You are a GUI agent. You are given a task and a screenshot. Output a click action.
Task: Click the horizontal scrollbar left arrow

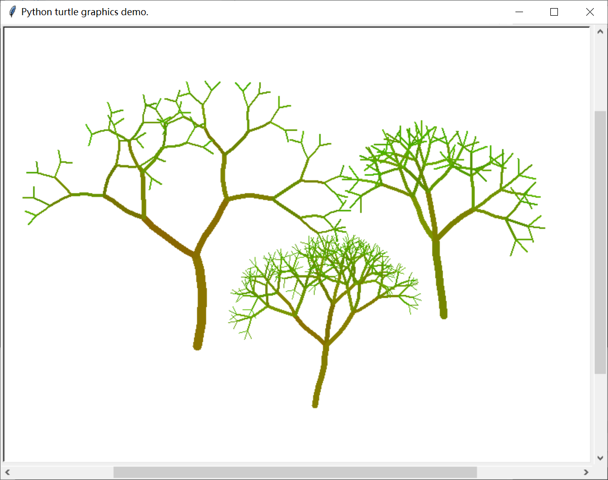tap(8, 472)
